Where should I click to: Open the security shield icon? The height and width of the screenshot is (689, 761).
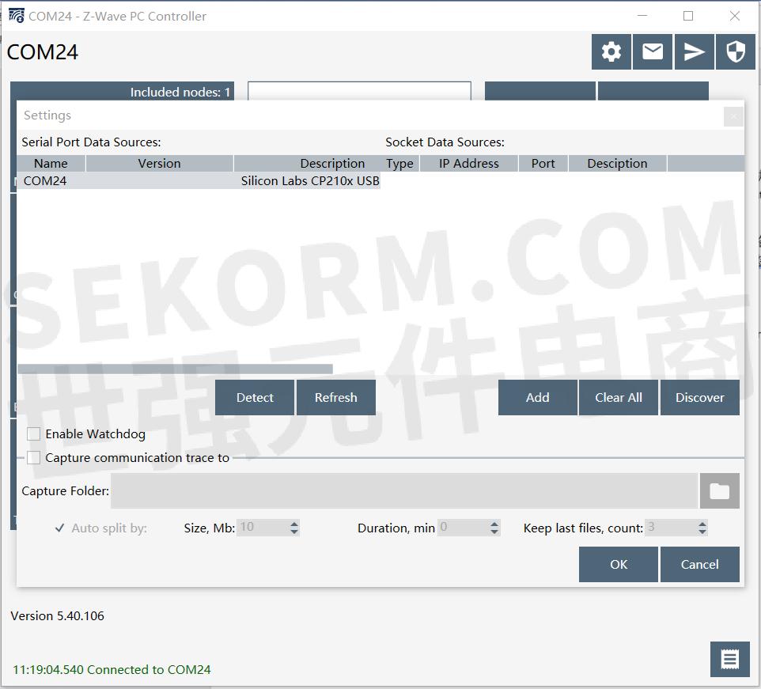pyautogui.click(x=735, y=51)
